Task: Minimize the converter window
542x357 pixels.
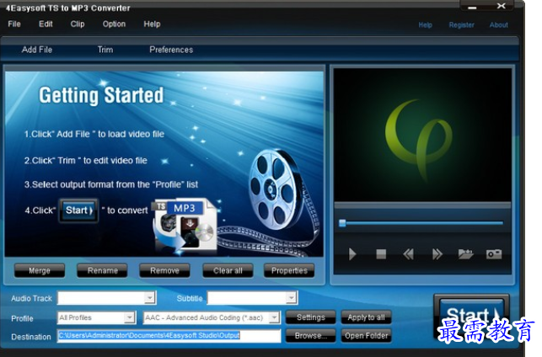Action: pyautogui.click(x=473, y=8)
